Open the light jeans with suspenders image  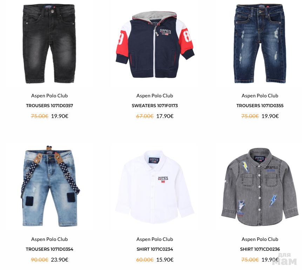50,186
